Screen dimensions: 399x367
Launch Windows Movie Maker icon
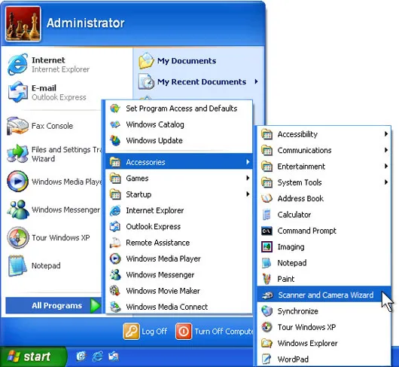click(115, 291)
